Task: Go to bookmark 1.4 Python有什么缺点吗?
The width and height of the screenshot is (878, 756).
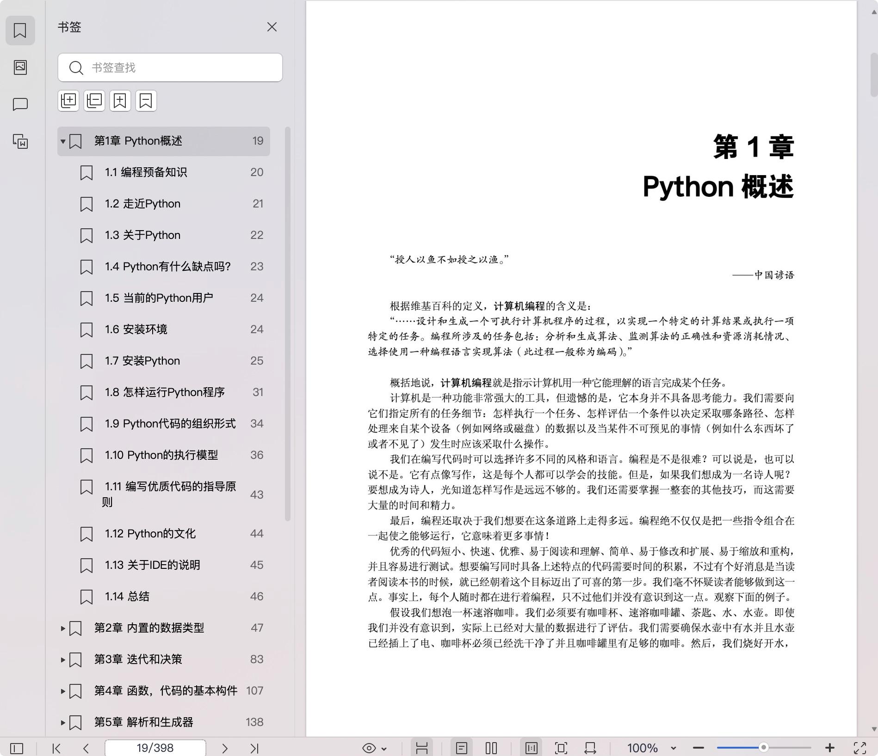Action: coord(164,267)
